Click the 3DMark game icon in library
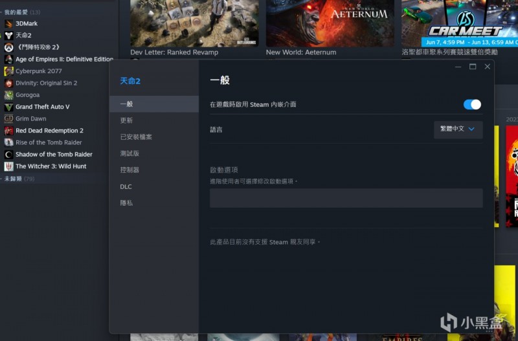 [x=8, y=23]
